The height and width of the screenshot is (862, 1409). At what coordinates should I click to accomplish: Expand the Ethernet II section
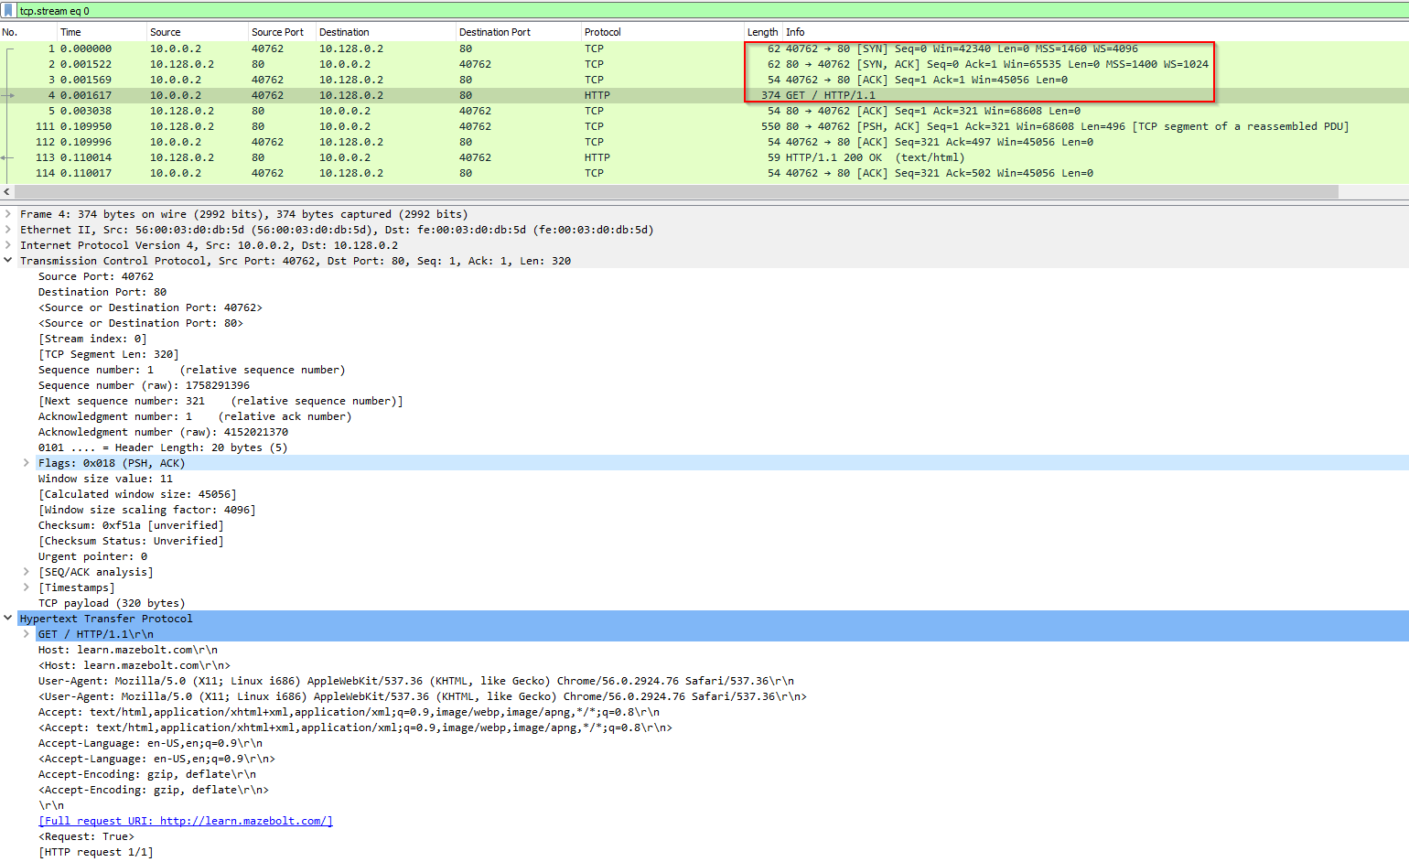[x=8, y=230]
